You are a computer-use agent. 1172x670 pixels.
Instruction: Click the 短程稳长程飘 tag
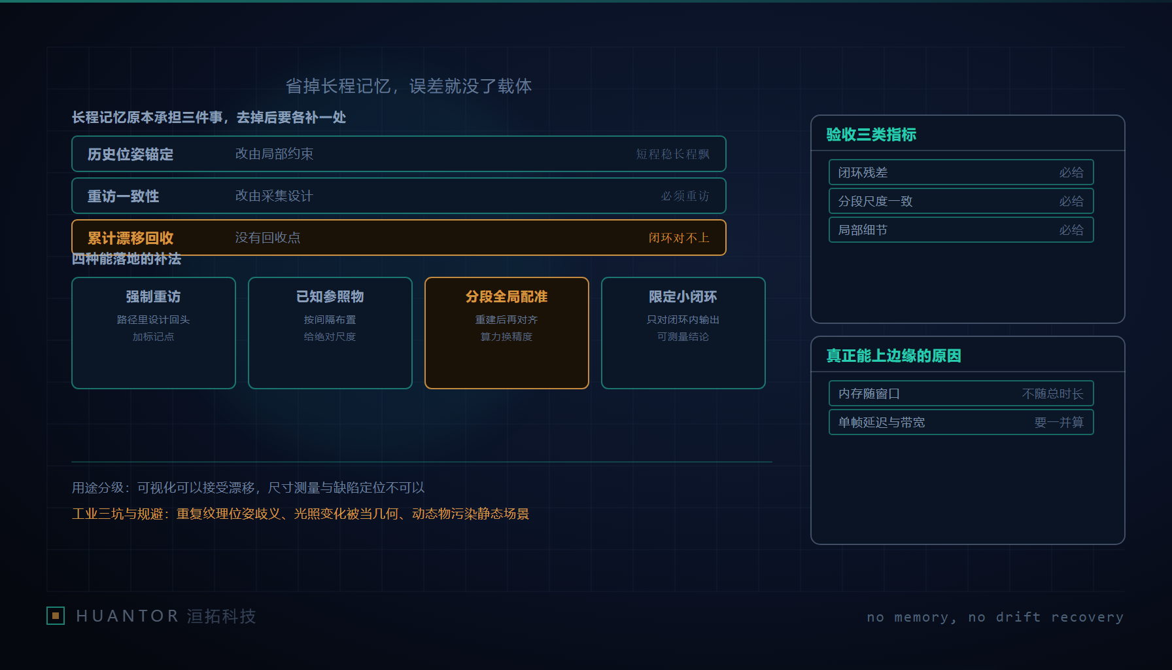click(672, 154)
